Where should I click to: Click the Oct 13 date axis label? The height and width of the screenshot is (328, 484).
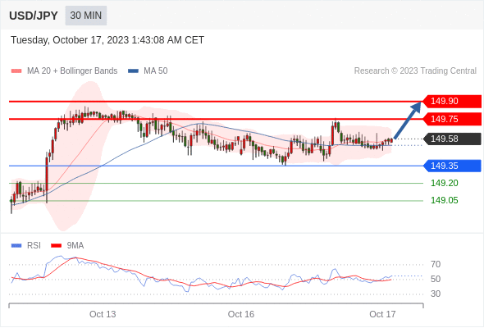103,314
